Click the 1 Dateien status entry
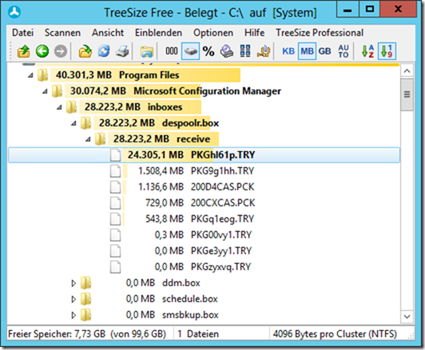The width and height of the screenshot is (425, 350). (x=198, y=334)
